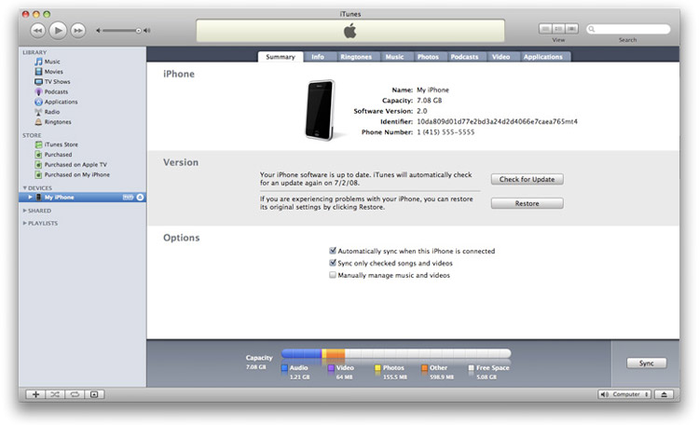Image resolution: width=699 pixels, height=425 pixels.
Task: Click the low volume speaker icon
Action: 98,31
